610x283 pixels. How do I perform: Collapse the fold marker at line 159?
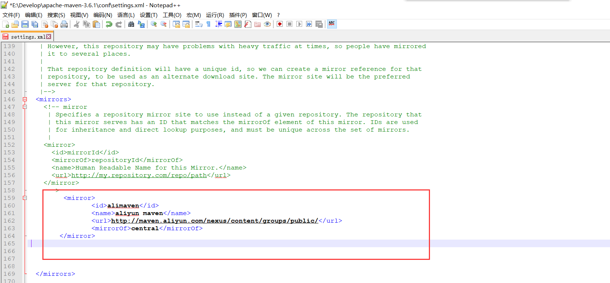pos(25,198)
